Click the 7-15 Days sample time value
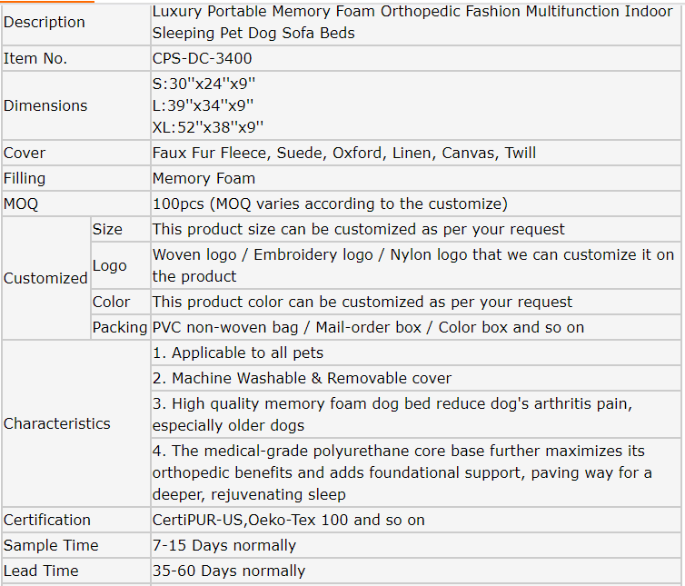 [x=224, y=545]
